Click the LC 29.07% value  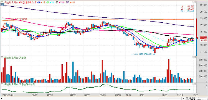click(187, 9)
